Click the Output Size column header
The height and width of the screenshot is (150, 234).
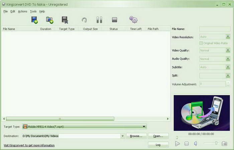coord(90,29)
